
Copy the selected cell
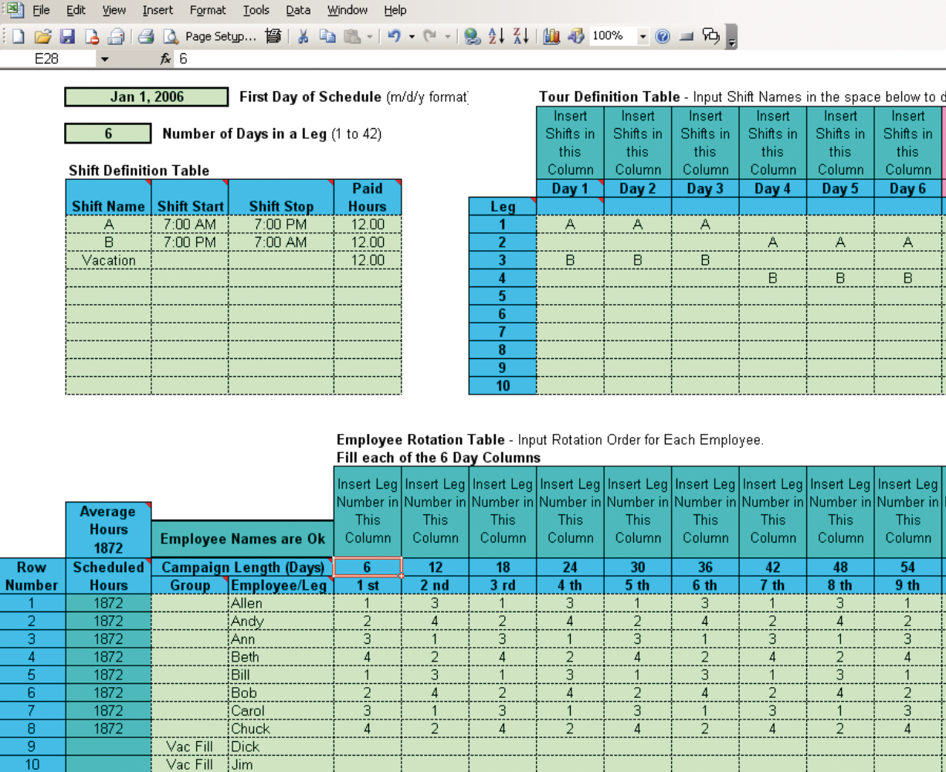[x=327, y=36]
